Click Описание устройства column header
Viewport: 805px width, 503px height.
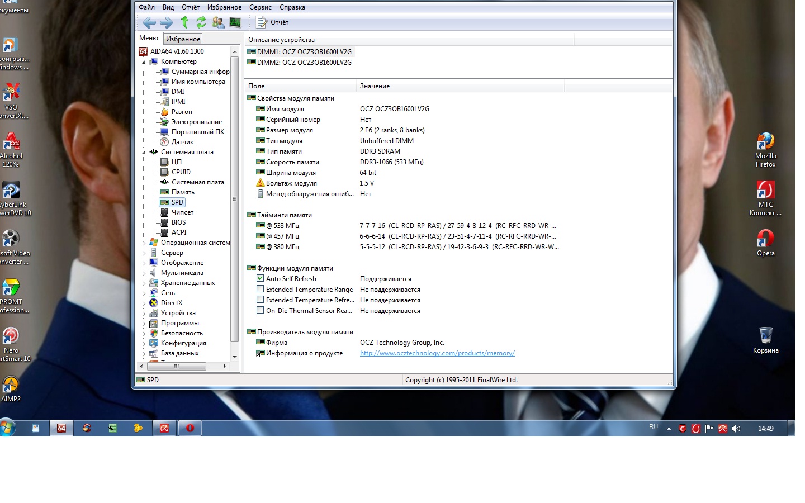tap(409, 40)
